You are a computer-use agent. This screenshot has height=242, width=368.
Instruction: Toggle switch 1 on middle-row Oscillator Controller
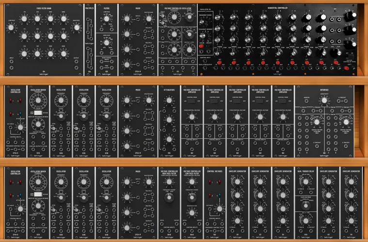10,101
